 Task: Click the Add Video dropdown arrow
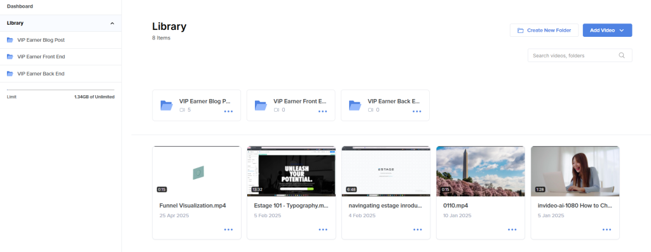[x=622, y=30]
